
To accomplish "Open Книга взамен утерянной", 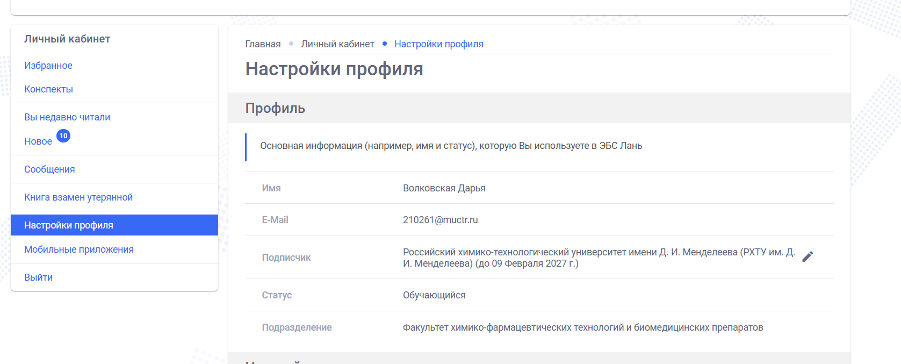I will click(x=78, y=197).
